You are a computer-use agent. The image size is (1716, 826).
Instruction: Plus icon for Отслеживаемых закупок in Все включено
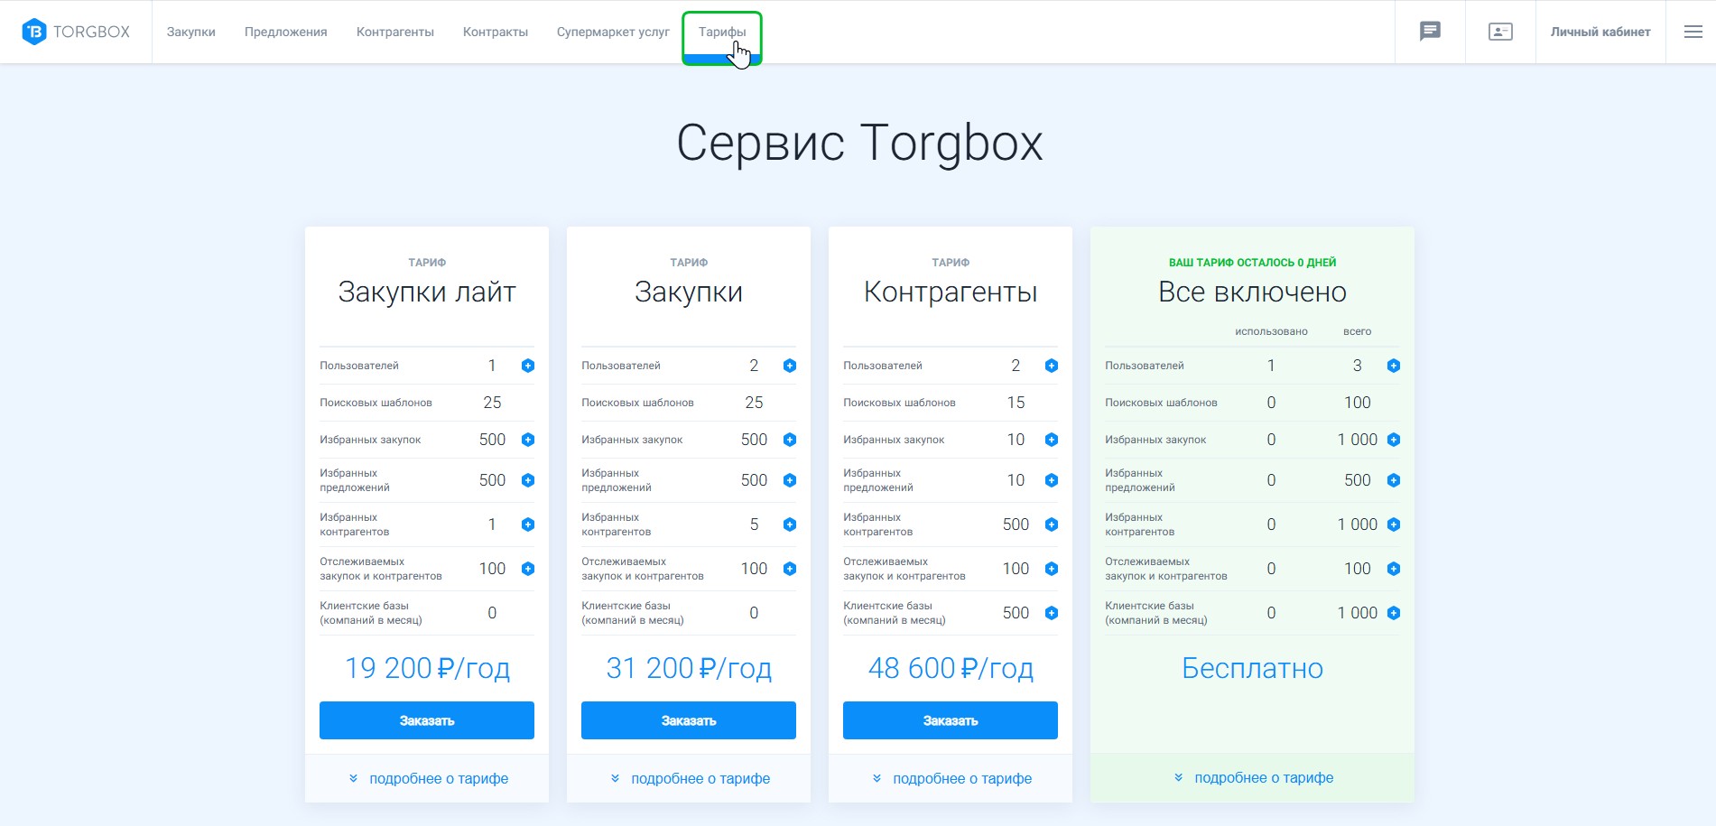[1394, 569]
